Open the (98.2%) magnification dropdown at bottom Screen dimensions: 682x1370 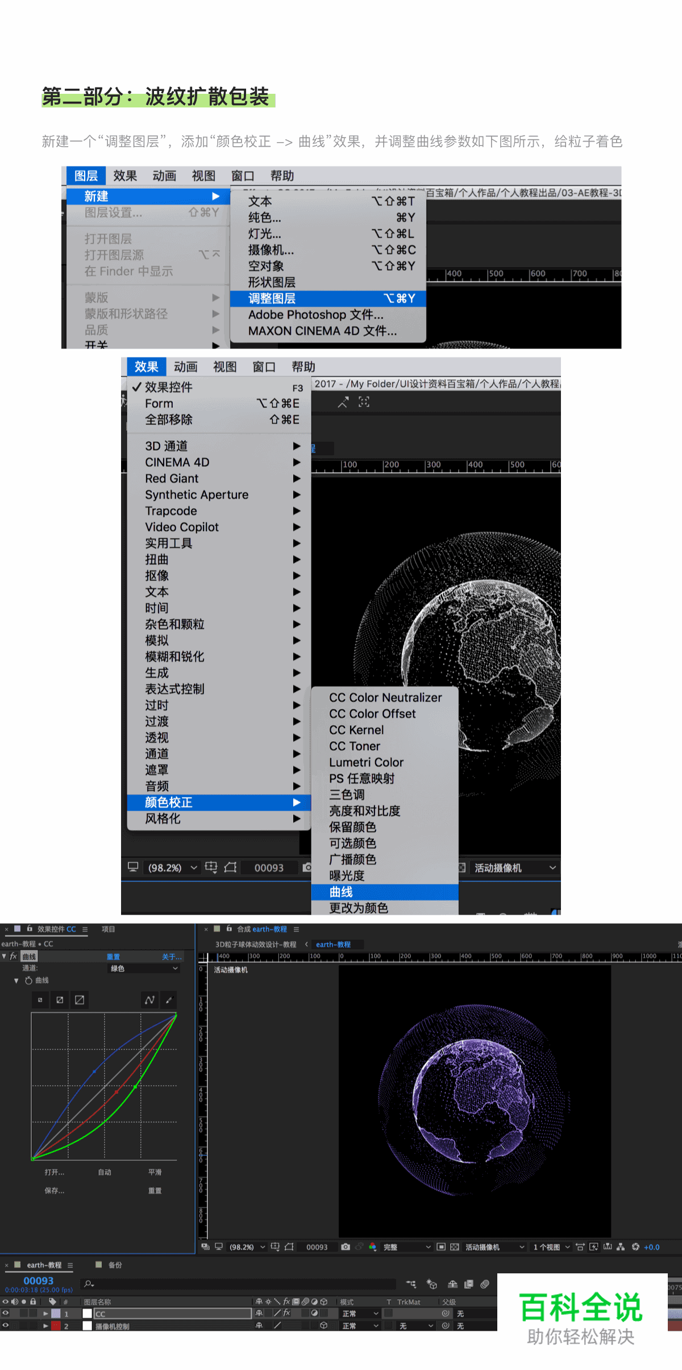click(247, 1247)
